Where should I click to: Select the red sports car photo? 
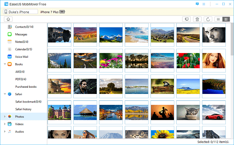[x=214, y=112]
